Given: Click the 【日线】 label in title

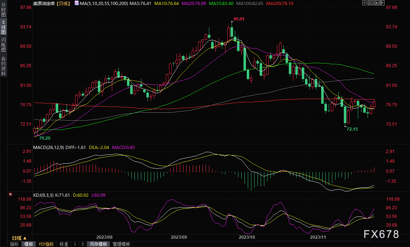Looking at the screenshot, I should coord(64,3).
